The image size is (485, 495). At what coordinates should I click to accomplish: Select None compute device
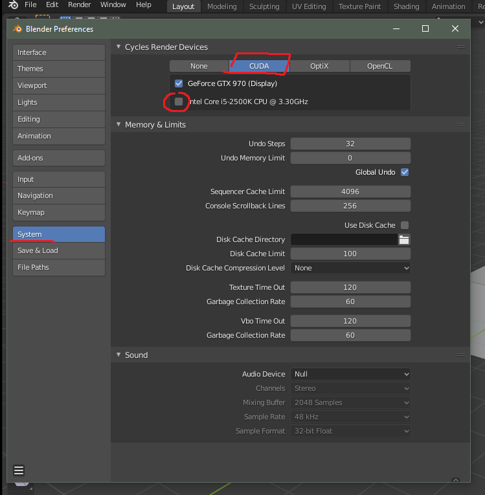click(x=199, y=66)
